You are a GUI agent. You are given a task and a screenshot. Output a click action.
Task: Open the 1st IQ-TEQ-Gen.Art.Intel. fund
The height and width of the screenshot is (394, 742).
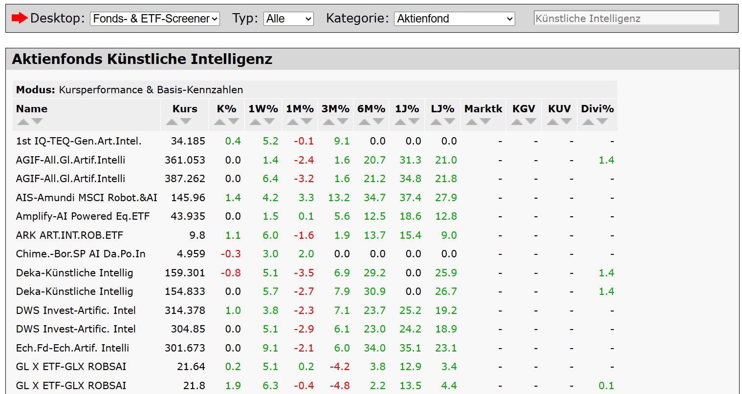tap(79, 141)
